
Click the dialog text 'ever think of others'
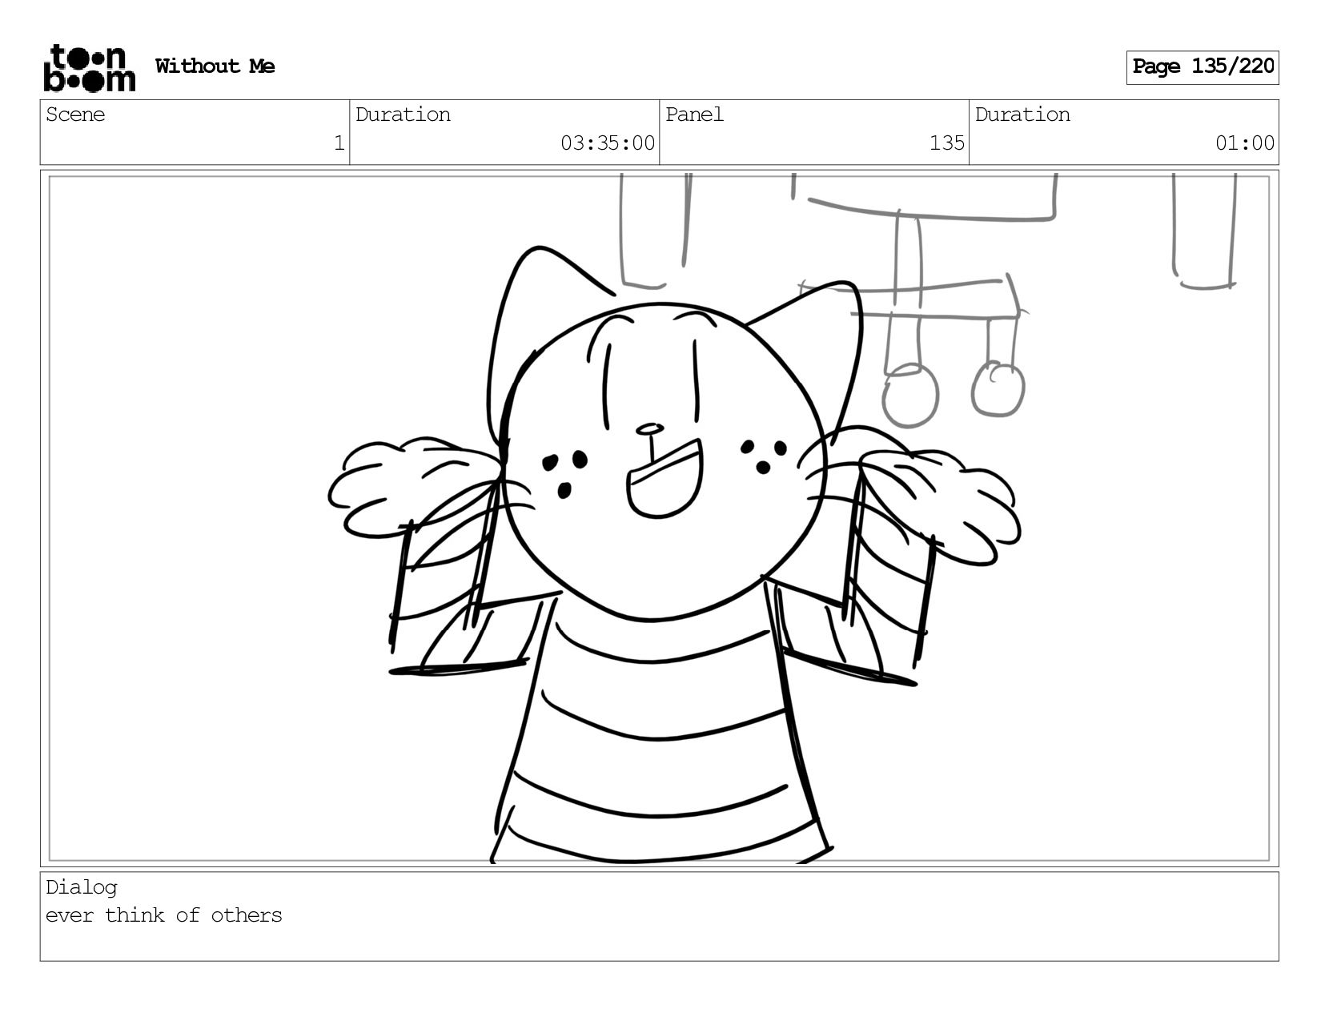click(x=164, y=915)
